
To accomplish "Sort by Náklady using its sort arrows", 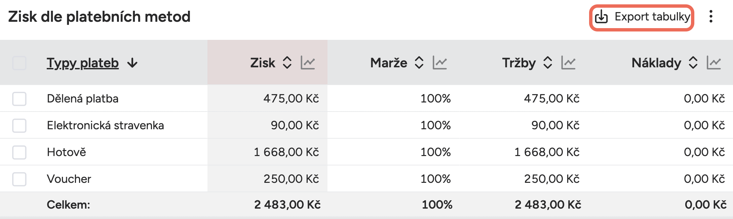I will click(693, 63).
